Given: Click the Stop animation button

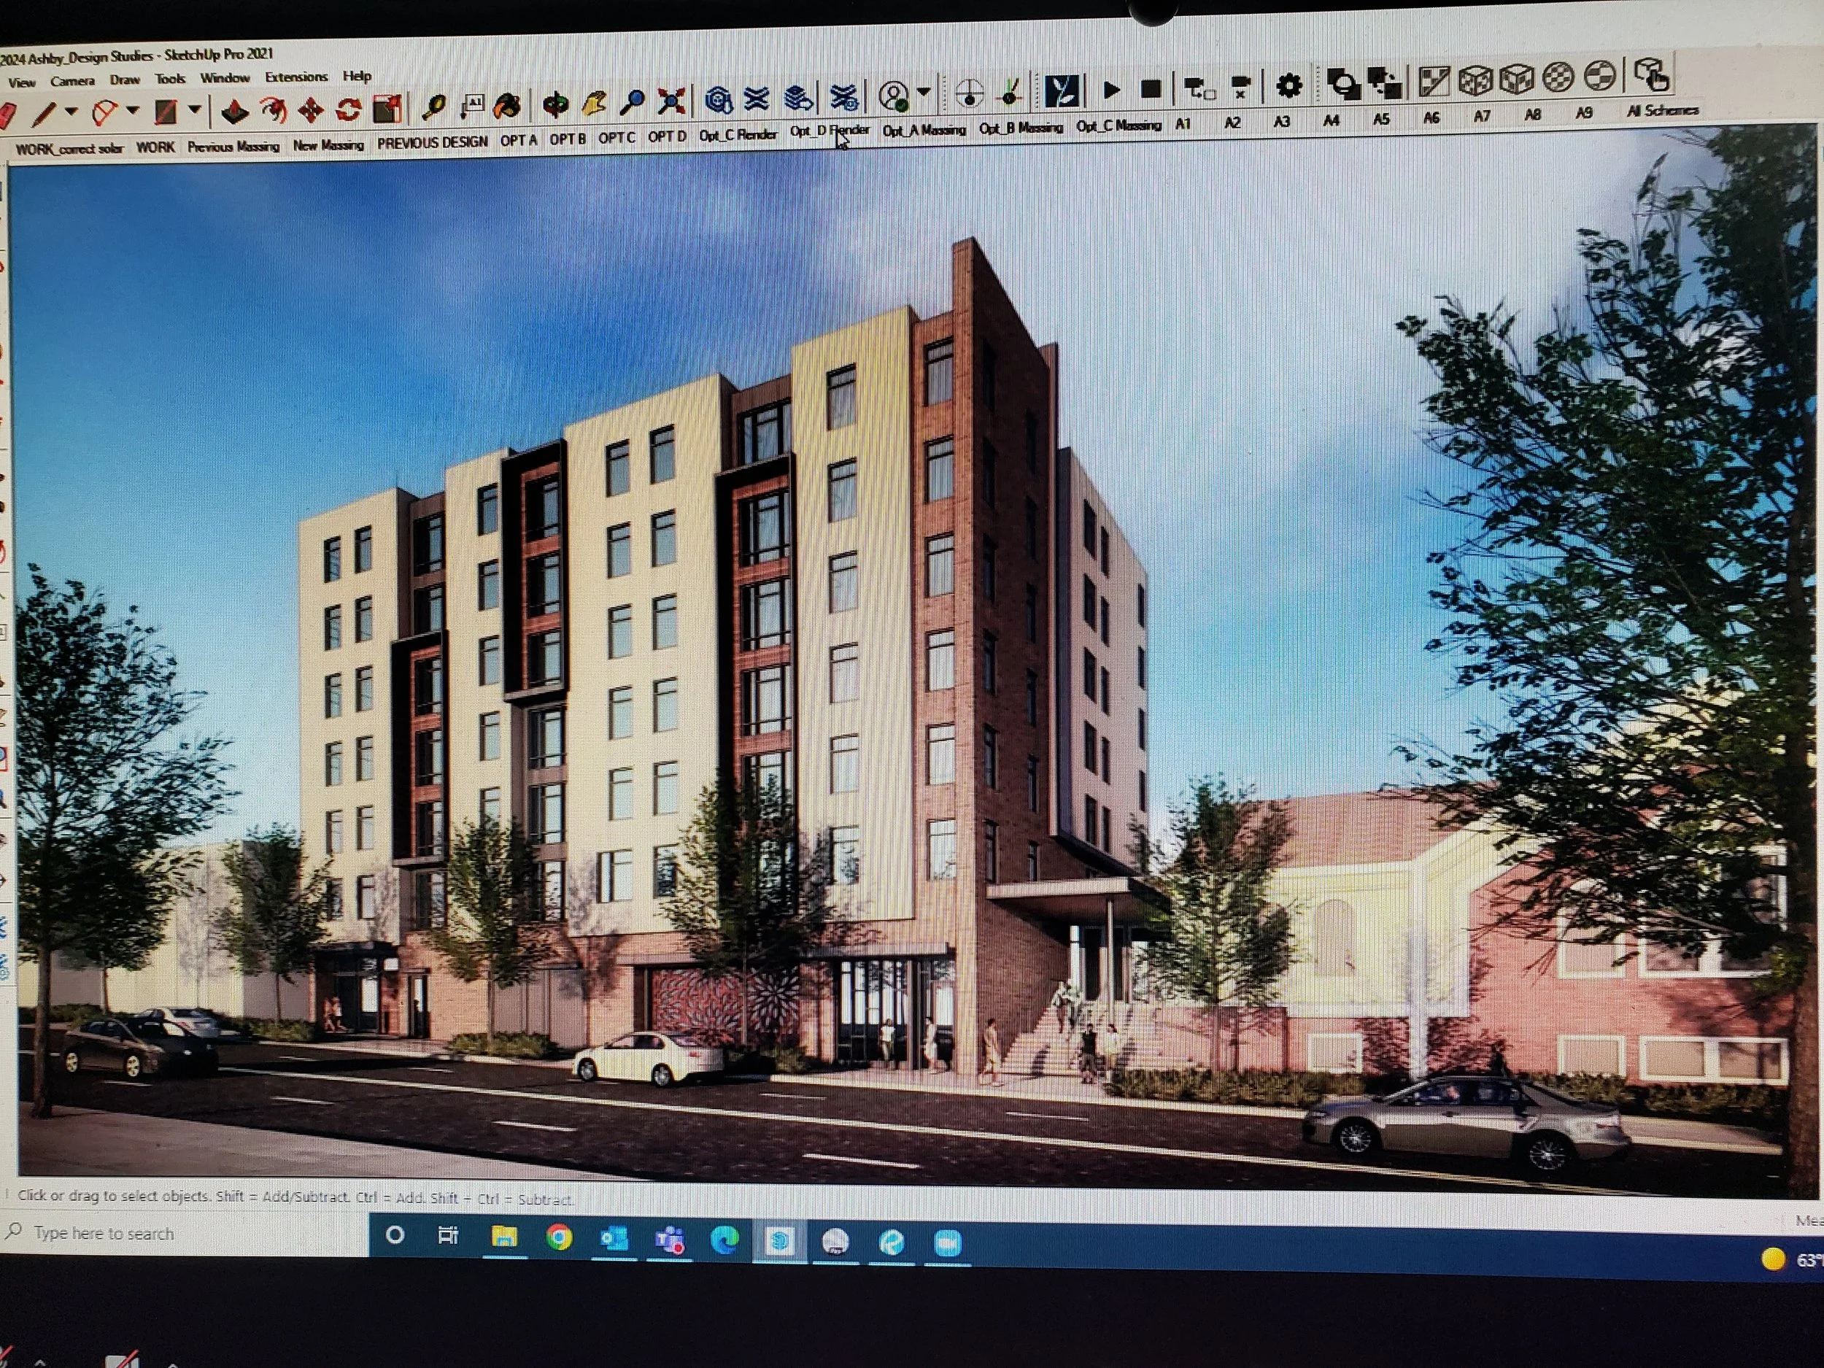Looking at the screenshot, I should pyautogui.click(x=1151, y=88).
